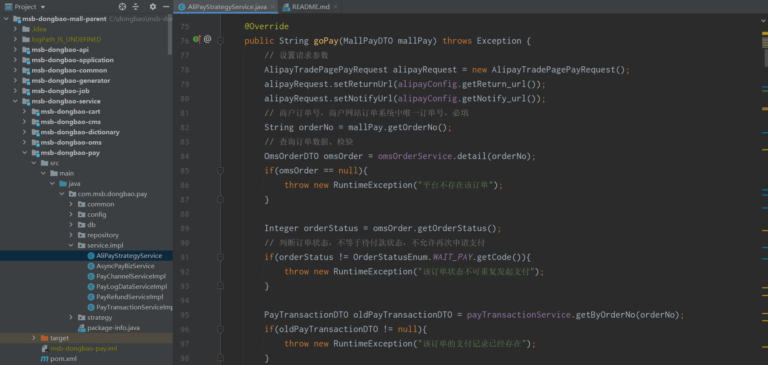Screen dimensions: 768x365
Task: Select msb-dongbao-mall-parent root module
Action: (64, 19)
